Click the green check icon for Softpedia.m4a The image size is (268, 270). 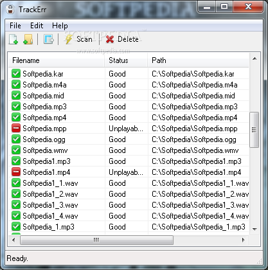[16, 84]
